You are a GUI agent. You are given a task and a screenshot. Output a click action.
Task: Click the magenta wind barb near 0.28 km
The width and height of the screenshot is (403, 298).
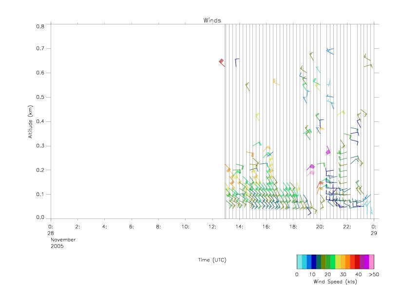(x=328, y=150)
